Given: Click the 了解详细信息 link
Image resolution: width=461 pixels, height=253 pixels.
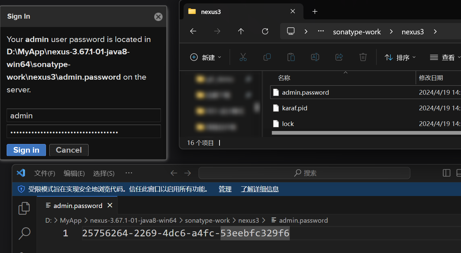Looking at the screenshot, I should click(x=260, y=189).
